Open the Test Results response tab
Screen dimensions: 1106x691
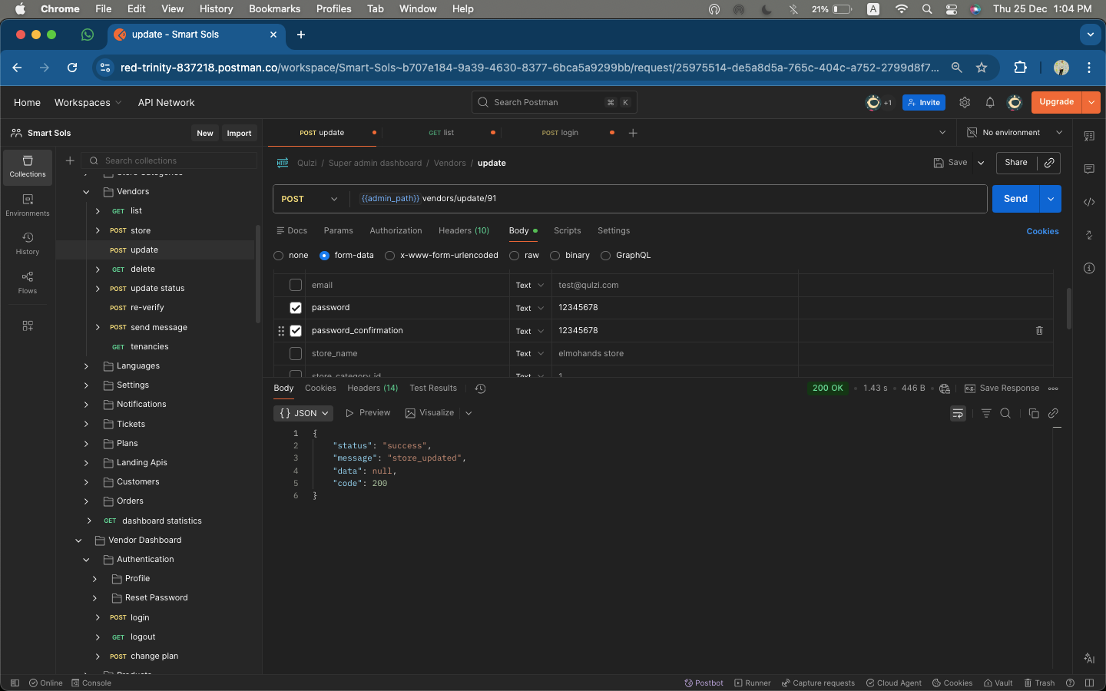pos(433,388)
